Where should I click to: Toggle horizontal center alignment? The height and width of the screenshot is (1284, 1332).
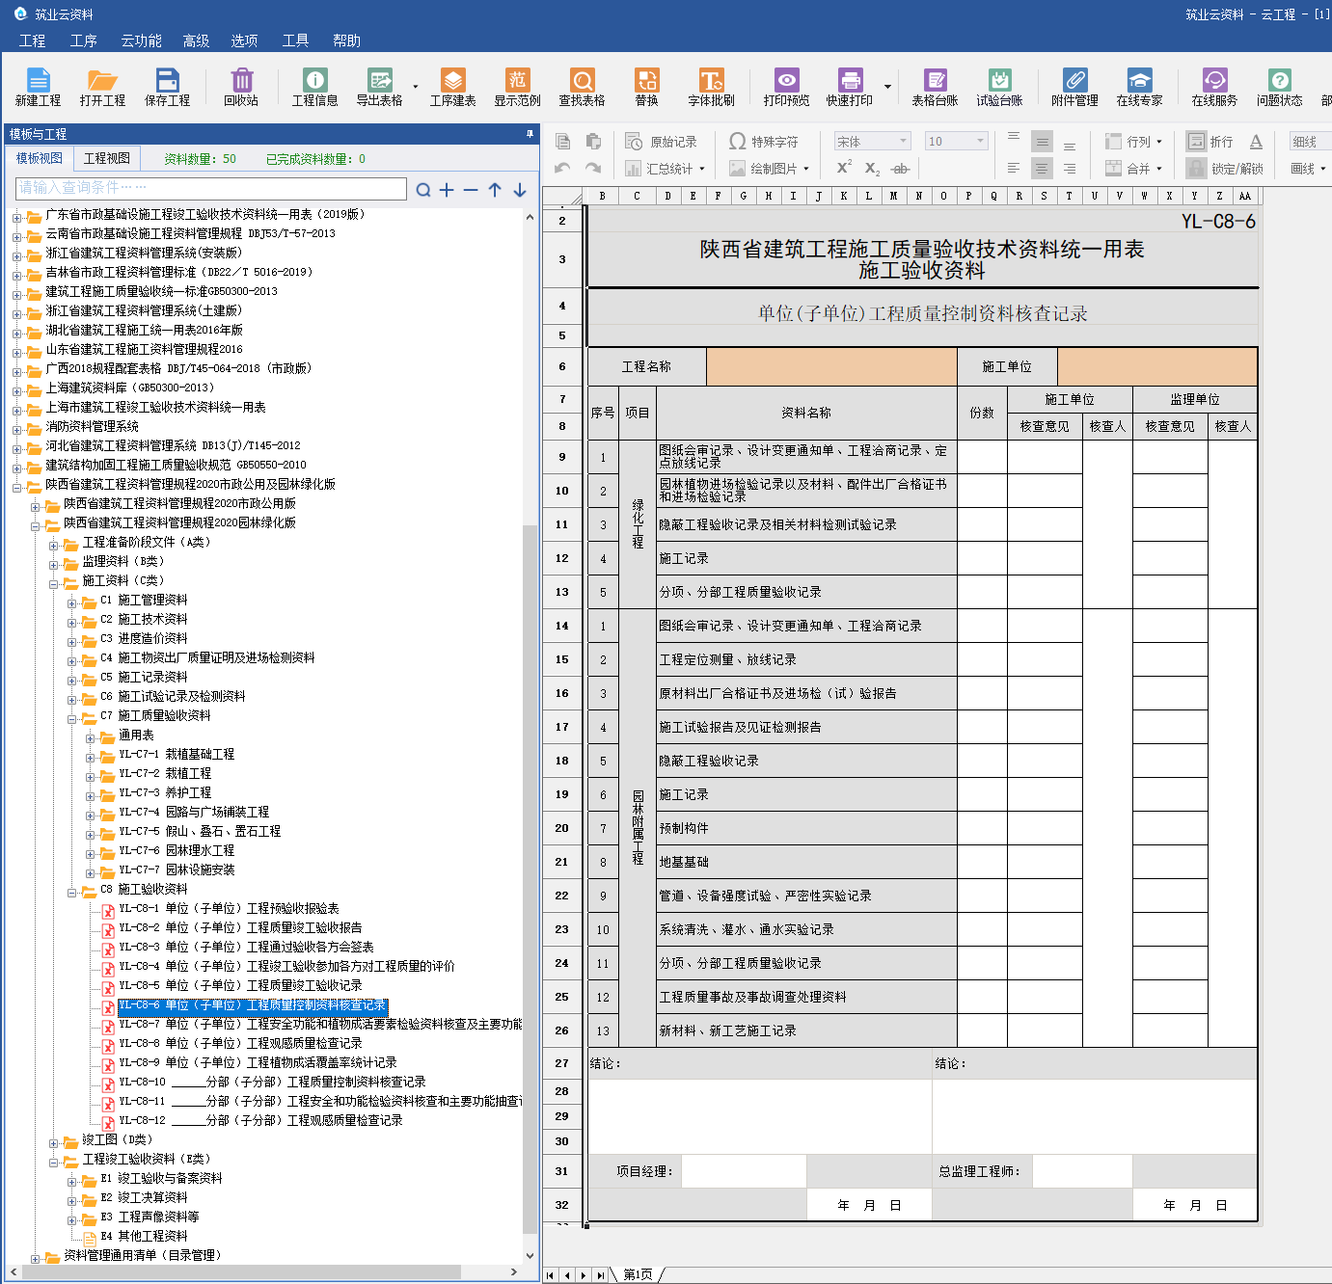pos(1042,168)
